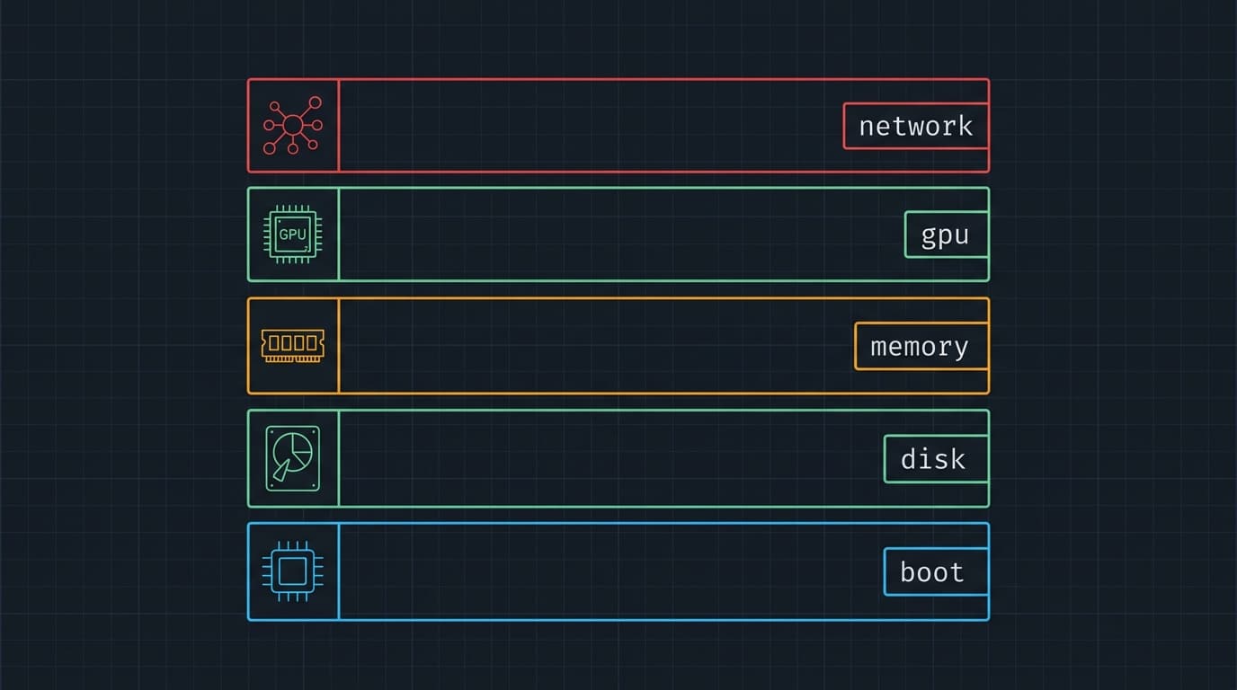
Task: Click the orange memory RAM stick icon
Action: tap(293, 345)
